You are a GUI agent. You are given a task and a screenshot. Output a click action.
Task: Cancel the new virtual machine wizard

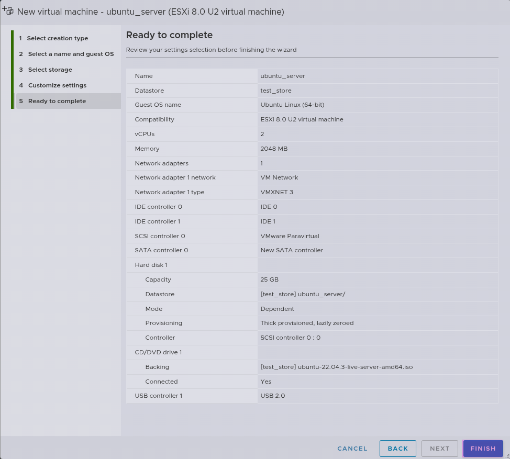(x=352, y=449)
